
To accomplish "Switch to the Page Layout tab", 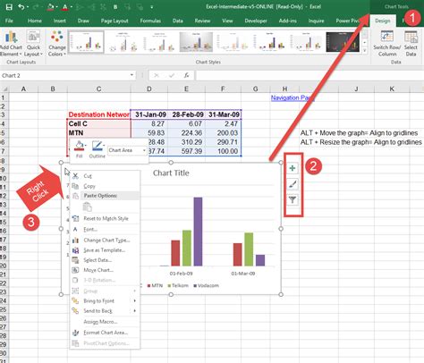I will coord(114,21).
